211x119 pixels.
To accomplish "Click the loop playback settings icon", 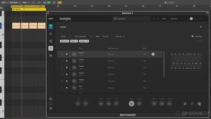I will [185, 103].
